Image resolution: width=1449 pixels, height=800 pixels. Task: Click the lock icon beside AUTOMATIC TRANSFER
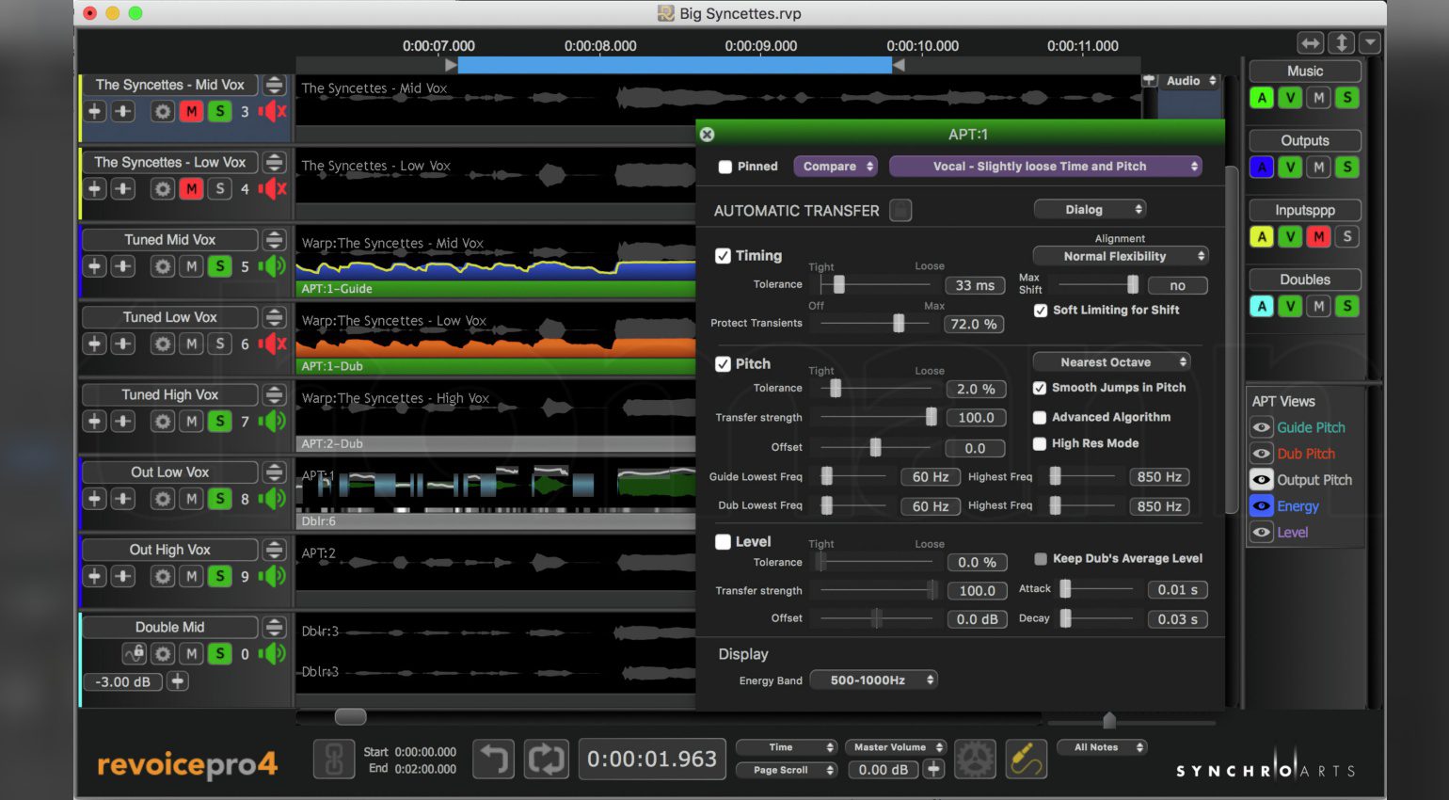click(x=900, y=210)
